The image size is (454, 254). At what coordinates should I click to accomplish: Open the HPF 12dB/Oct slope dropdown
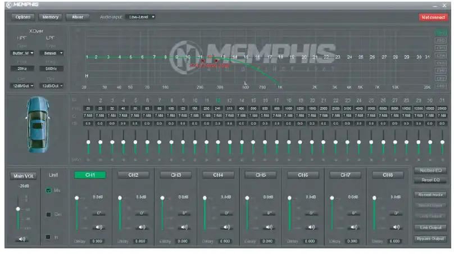pyautogui.click(x=22, y=86)
